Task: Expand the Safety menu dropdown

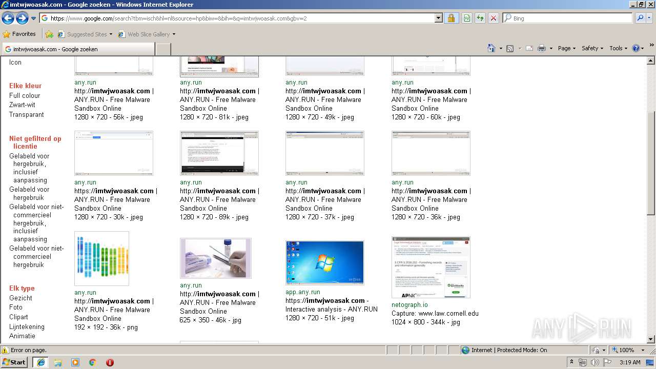Action: pyautogui.click(x=592, y=48)
